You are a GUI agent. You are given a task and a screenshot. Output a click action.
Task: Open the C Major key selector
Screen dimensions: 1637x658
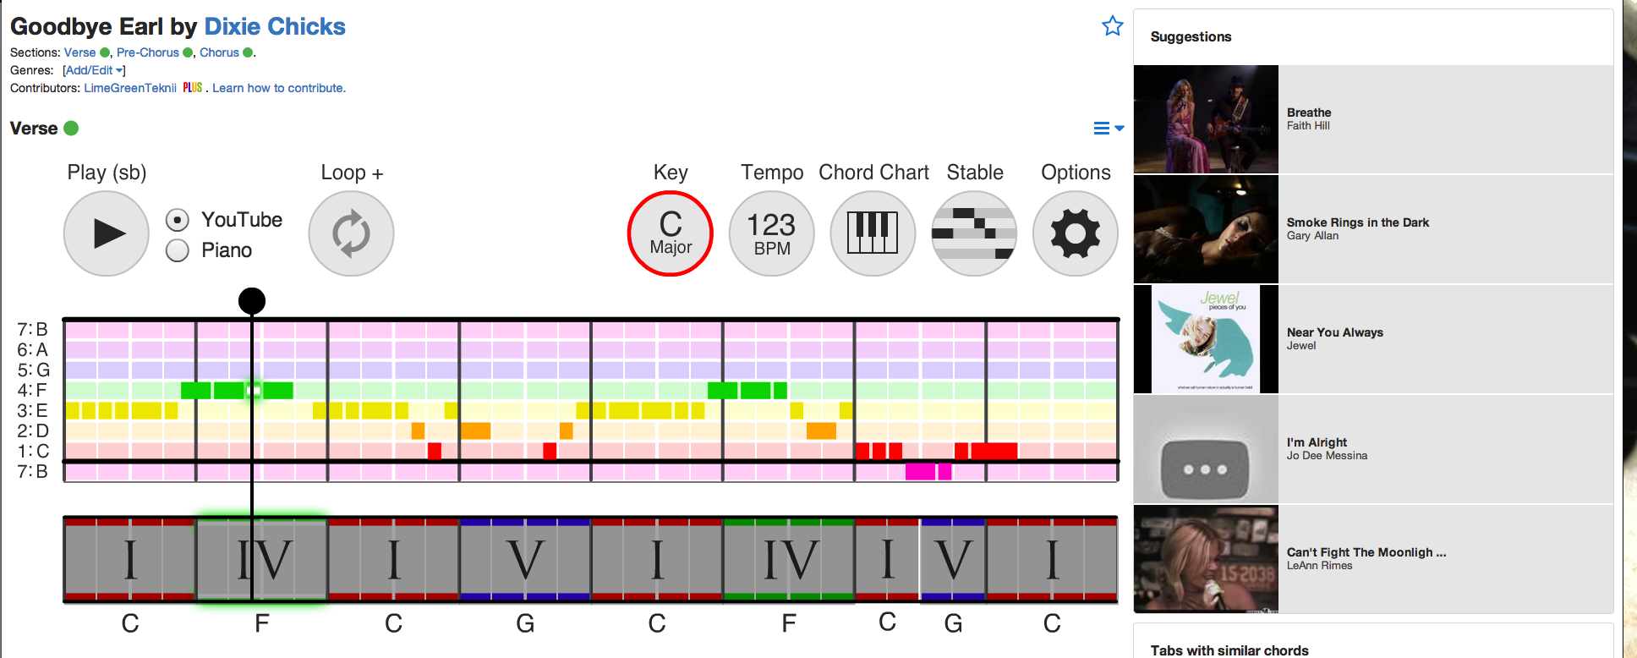(x=671, y=233)
